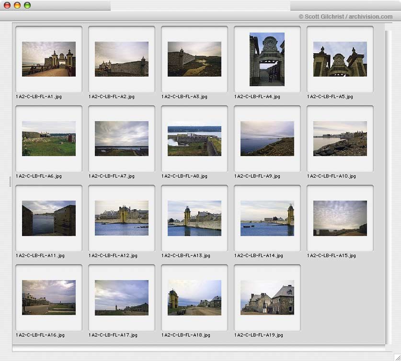The width and height of the screenshot is (401, 361).
Task: Click filename label 1A2-C-LB-FL-A12.jpg
Action: [113, 256]
